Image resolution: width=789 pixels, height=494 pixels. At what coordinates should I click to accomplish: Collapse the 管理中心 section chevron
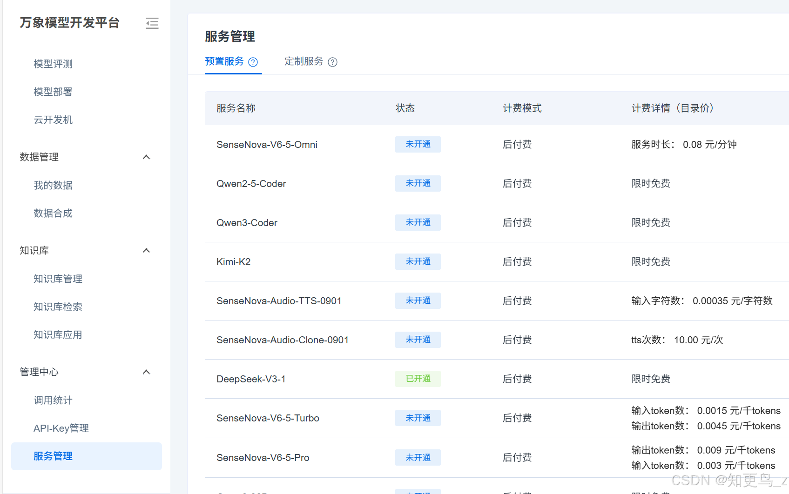[146, 372]
